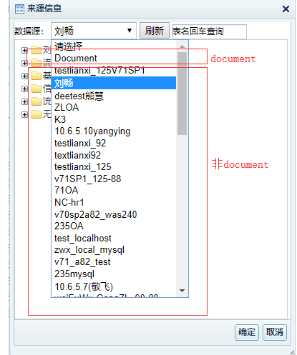The width and height of the screenshot is (297, 355).
Task: Click the folder icon beside 信 tree node
Action: (36, 89)
